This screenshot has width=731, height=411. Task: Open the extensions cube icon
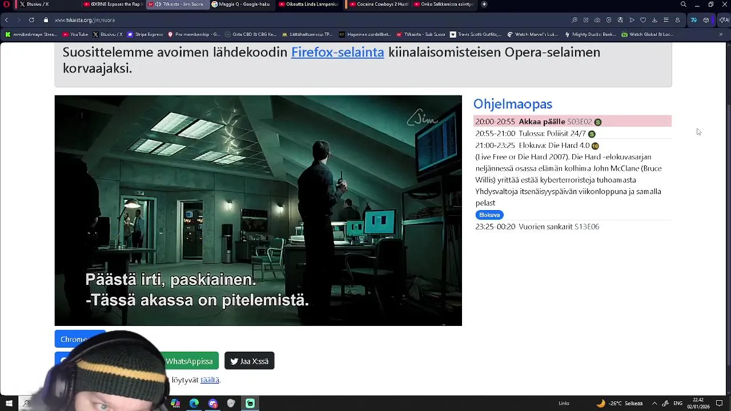[706, 20]
